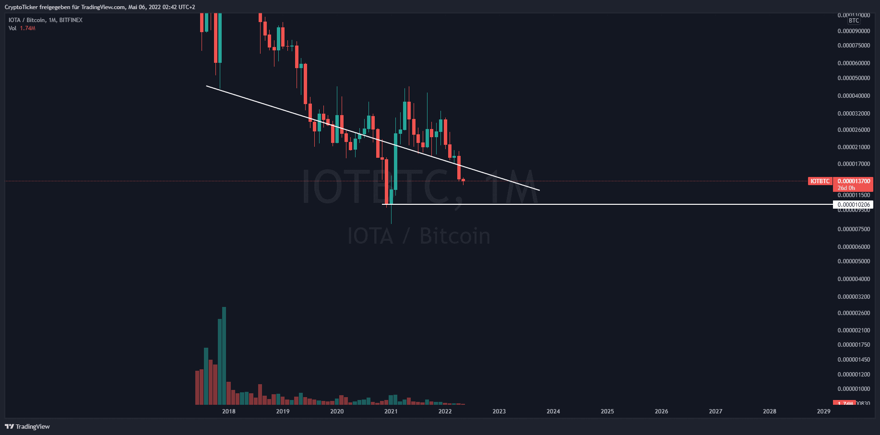The image size is (880, 435).
Task: Click the 1.74M volume value in legend
Action: coord(28,28)
